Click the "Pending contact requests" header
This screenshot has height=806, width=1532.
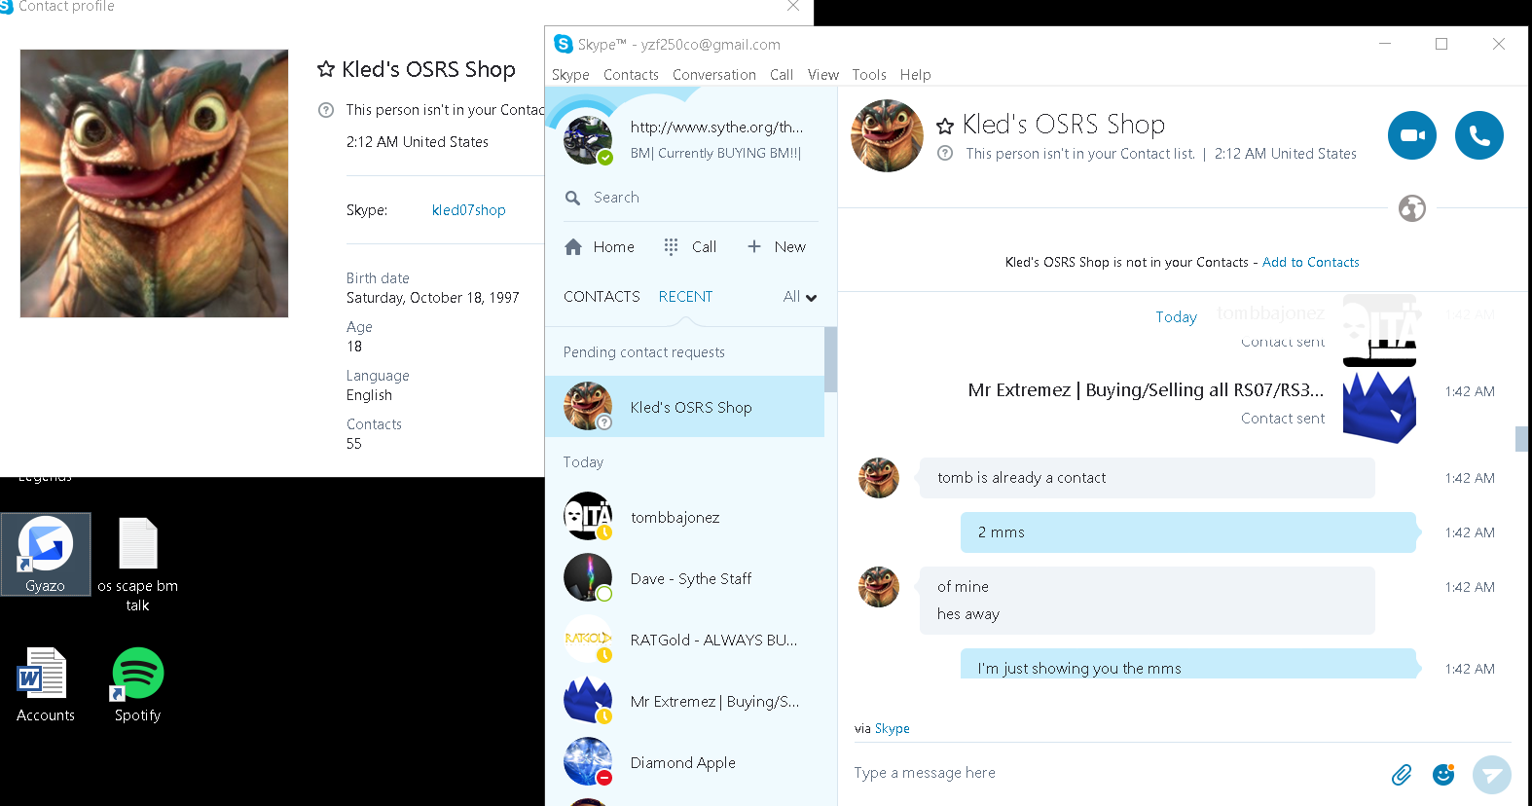pyautogui.click(x=643, y=352)
